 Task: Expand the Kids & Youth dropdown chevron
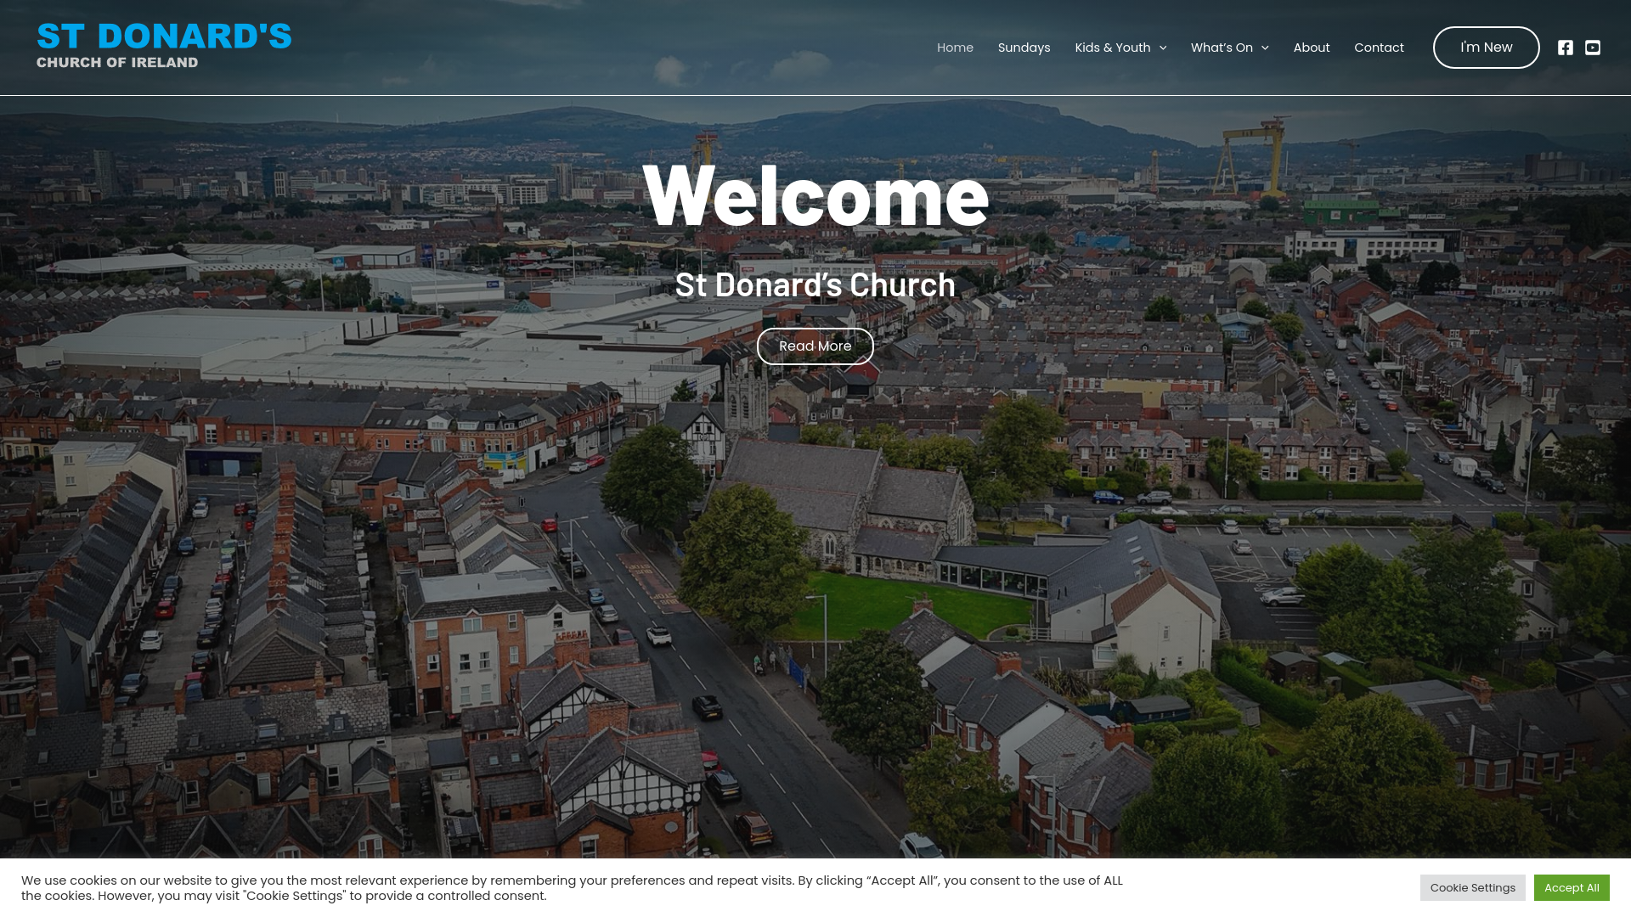pyautogui.click(x=1163, y=48)
